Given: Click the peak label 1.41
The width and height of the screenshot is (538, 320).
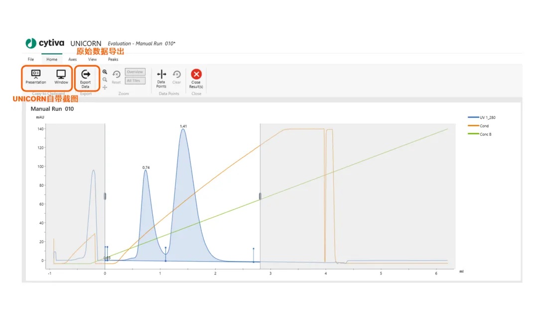Looking at the screenshot, I should [183, 126].
